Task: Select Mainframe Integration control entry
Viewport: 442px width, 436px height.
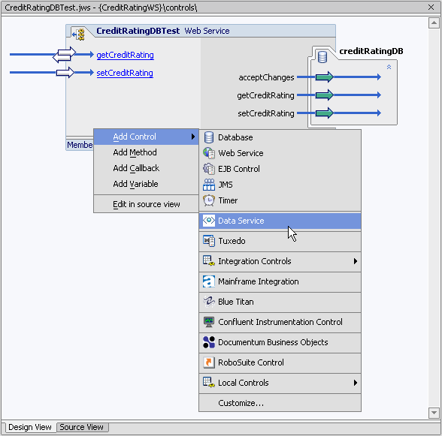Action: tap(280, 281)
